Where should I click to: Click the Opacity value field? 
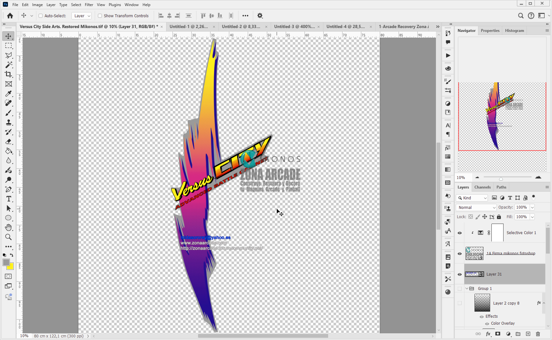(x=521, y=207)
